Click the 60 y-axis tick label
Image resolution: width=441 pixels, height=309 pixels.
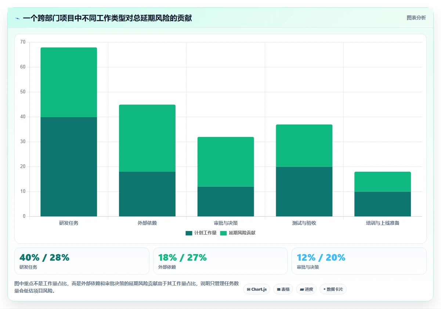(x=23, y=67)
